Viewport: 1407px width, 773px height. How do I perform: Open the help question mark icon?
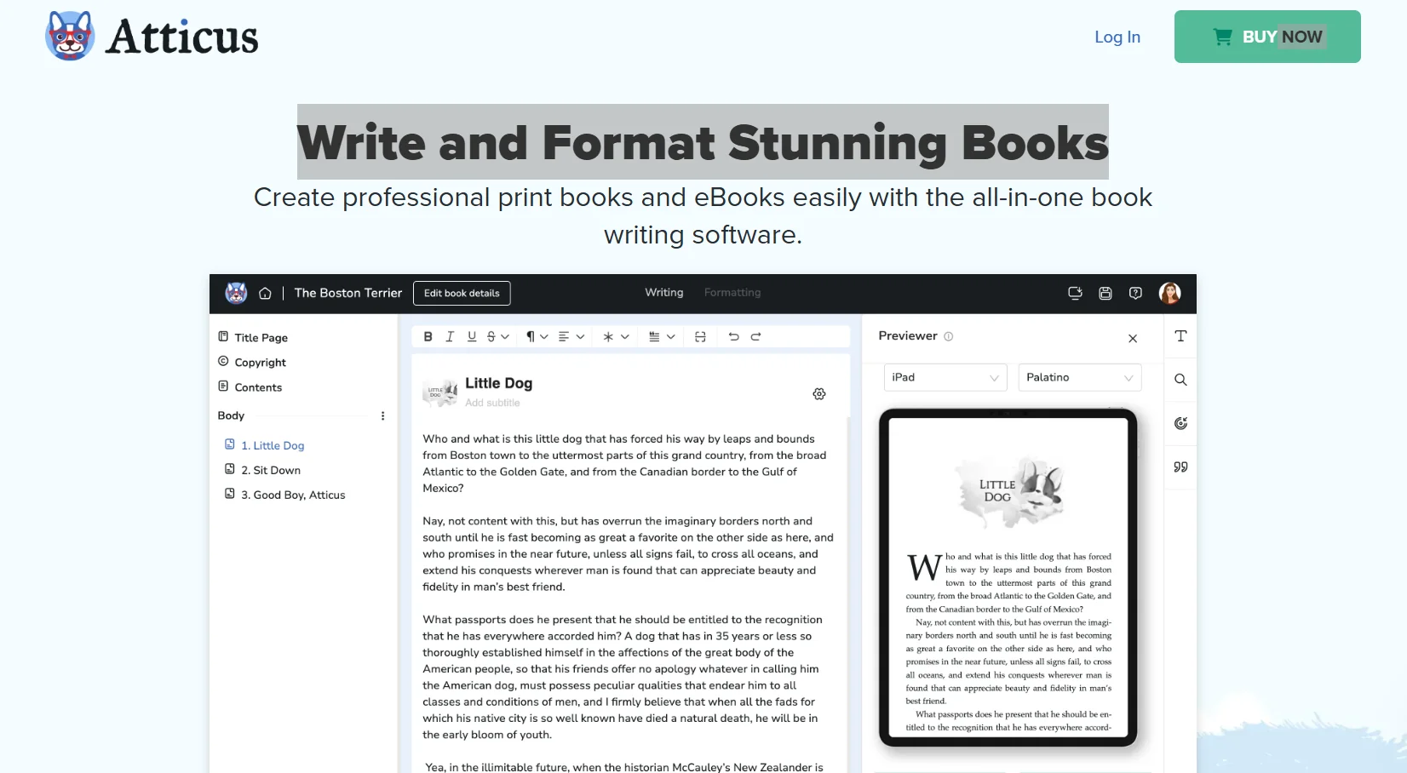pos(1135,294)
